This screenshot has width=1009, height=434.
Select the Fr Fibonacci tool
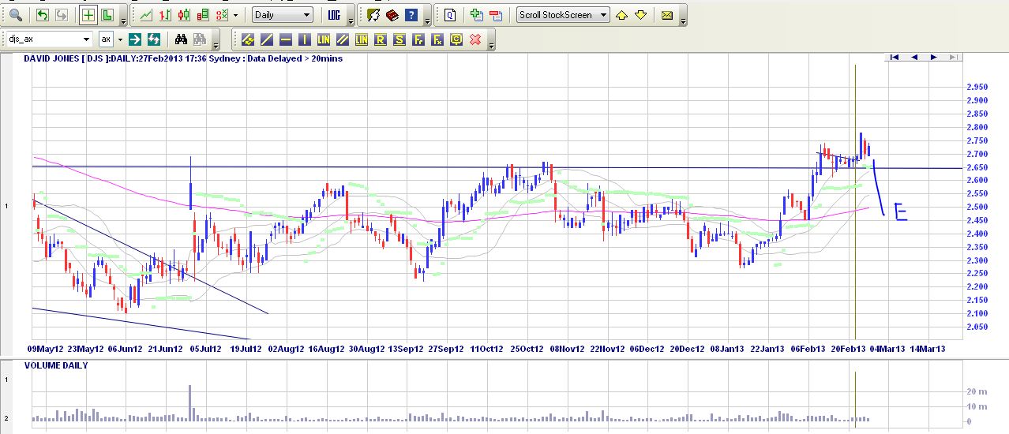coord(418,39)
